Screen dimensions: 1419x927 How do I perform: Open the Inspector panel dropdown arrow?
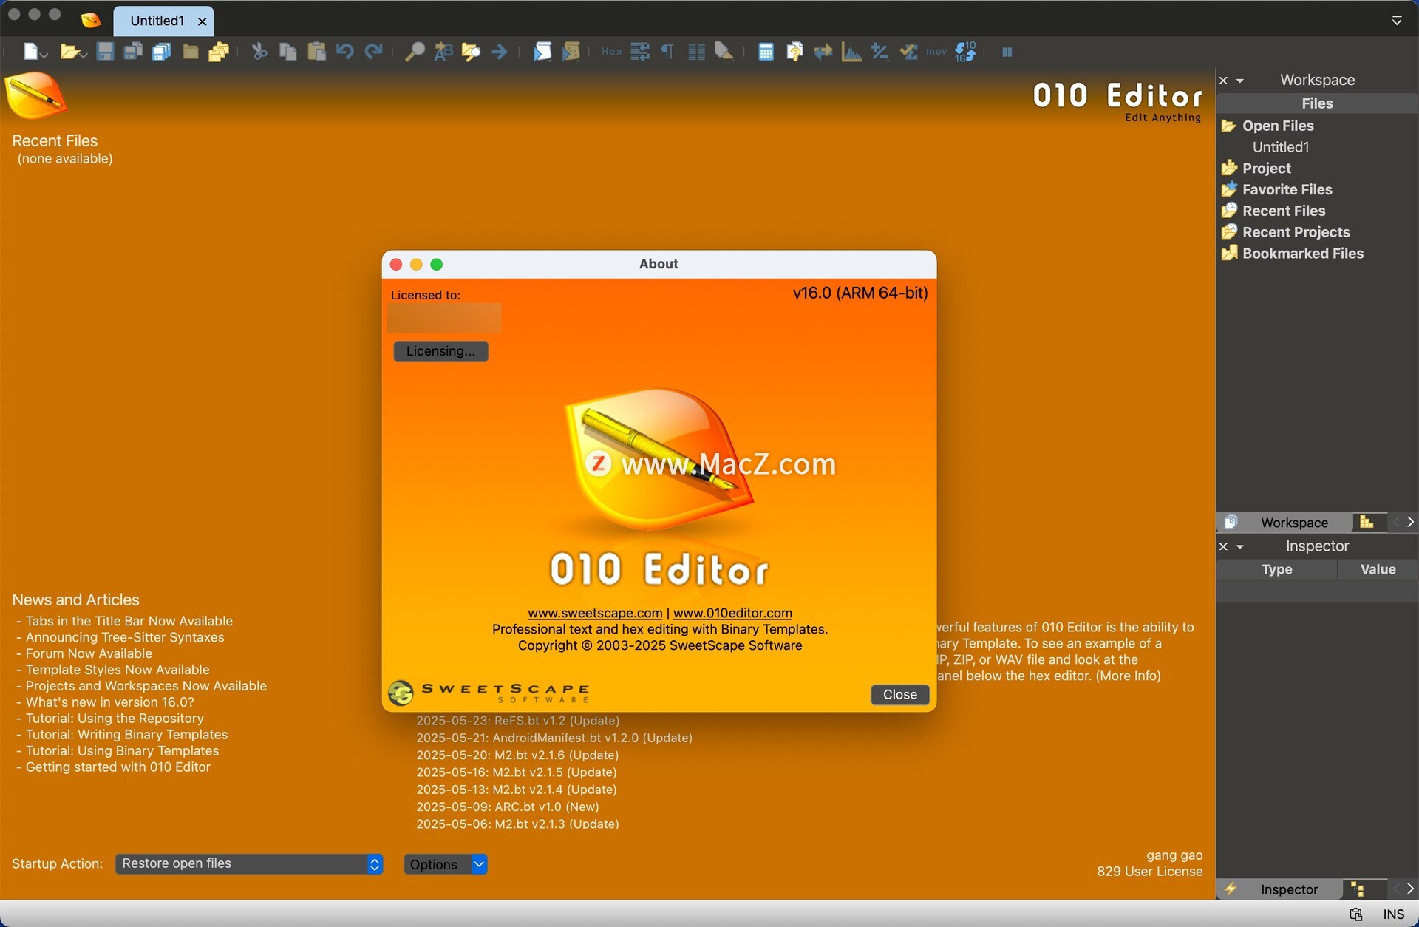[1240, 547]
